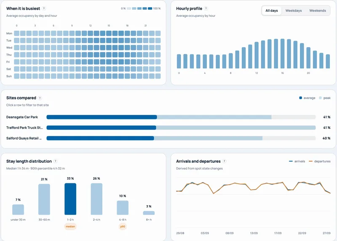Toggle the arrivals legend series
The height and width of the screenshot is (241, 337).
pyautogui.click(x=297, y=162)
